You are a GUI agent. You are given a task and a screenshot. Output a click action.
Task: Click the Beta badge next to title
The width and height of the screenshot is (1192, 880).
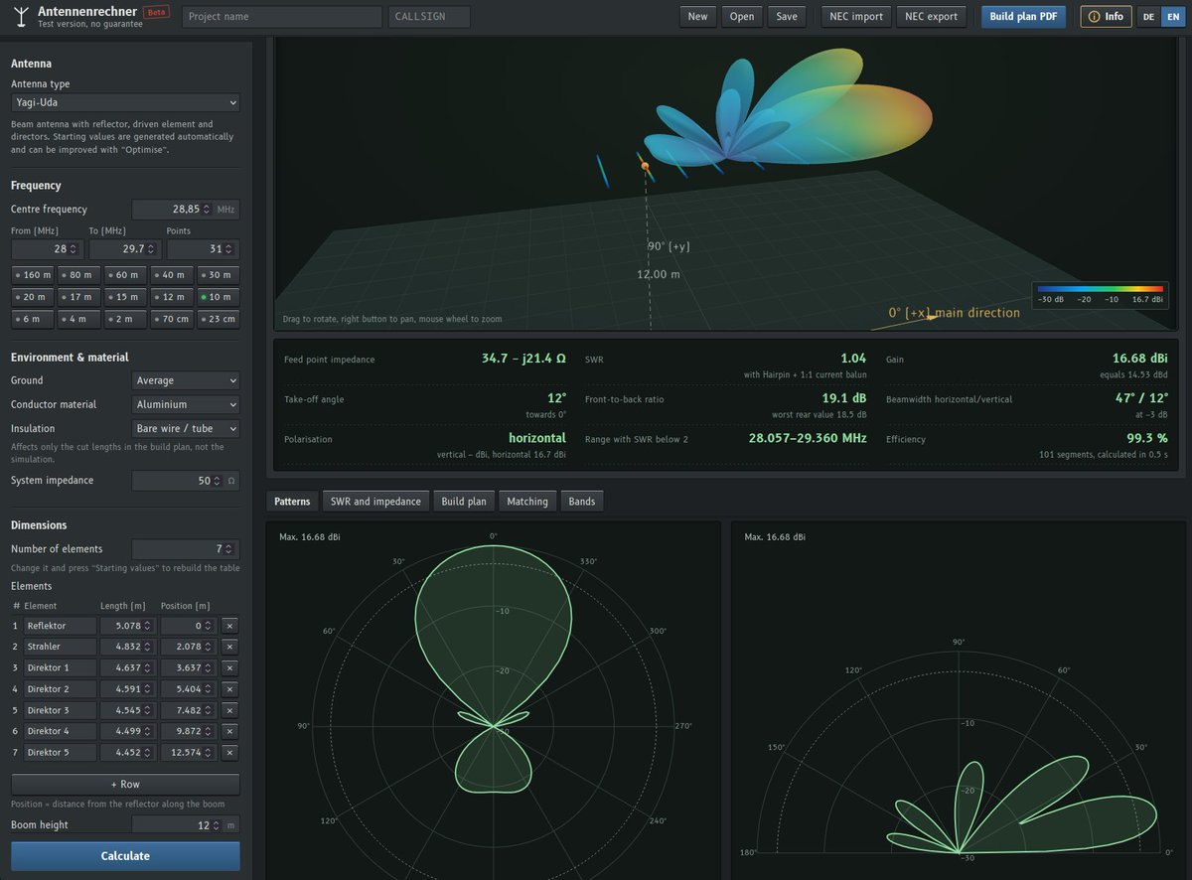pyautogui.click(x=156, y=12)
